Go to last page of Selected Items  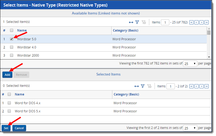click(x=207, y=86)
